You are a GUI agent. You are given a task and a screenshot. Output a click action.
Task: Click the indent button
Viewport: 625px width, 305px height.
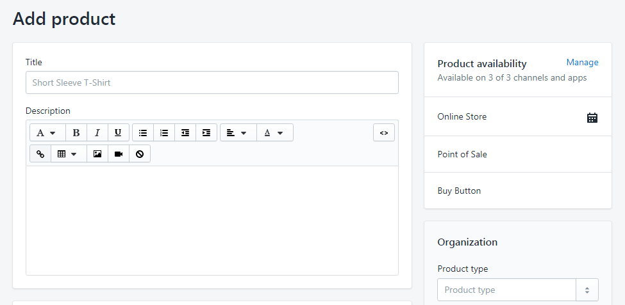(206, 132)
